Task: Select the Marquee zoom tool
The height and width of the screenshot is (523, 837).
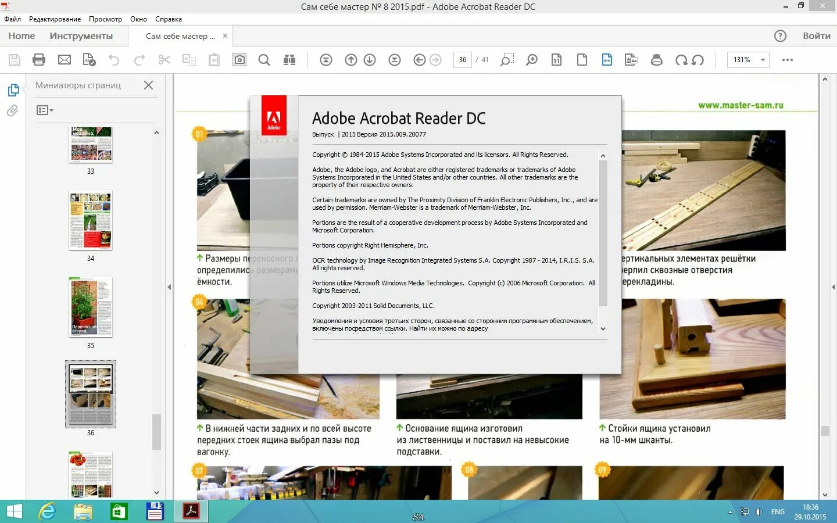Action: 507,60
